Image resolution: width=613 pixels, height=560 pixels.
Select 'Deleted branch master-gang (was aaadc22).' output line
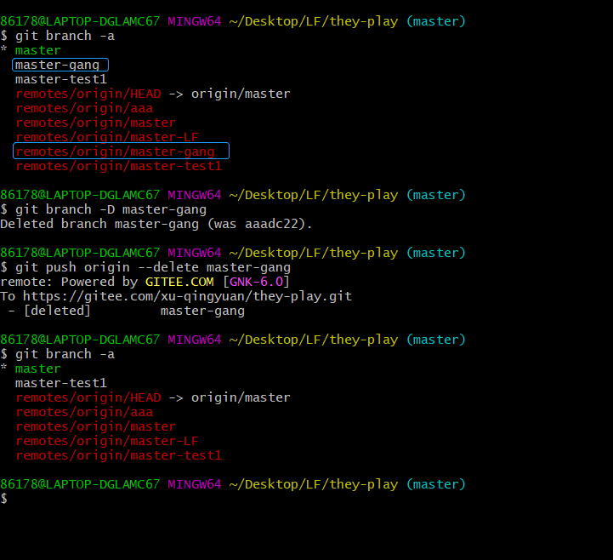point(156,224)
